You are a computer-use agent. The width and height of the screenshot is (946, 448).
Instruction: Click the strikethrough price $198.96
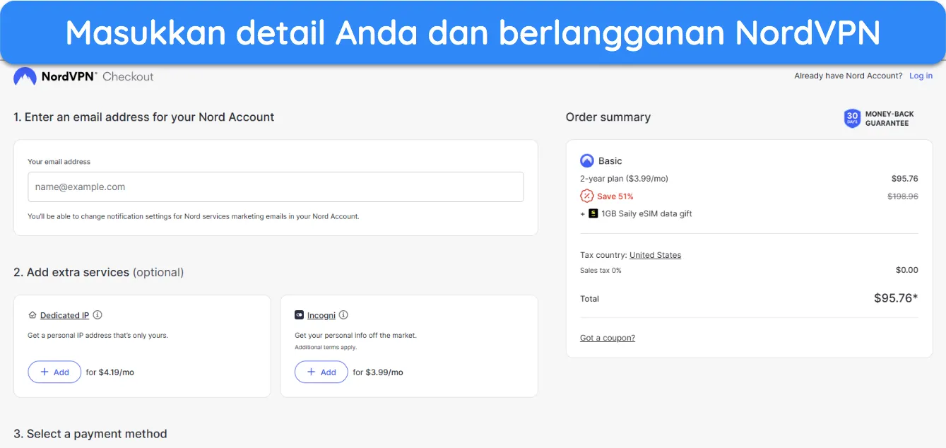(x=903, y=196)
